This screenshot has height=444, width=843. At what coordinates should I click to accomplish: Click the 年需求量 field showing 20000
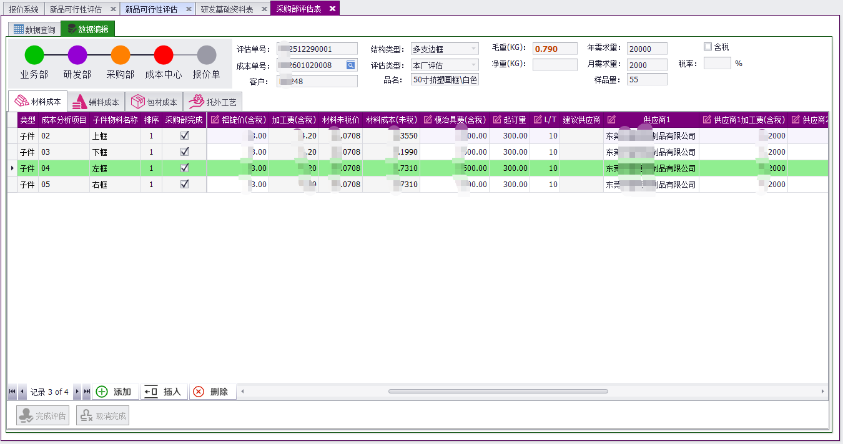click(647, 49)
